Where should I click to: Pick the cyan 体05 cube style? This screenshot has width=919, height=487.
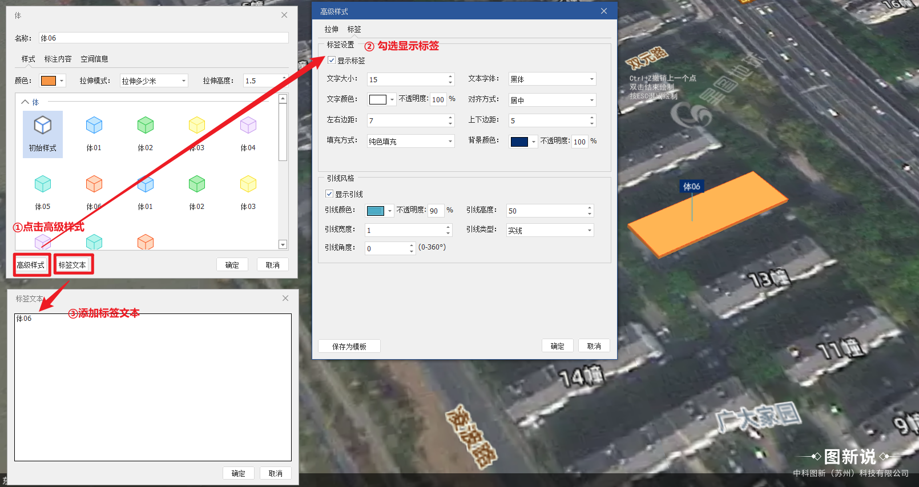[43, 184]
